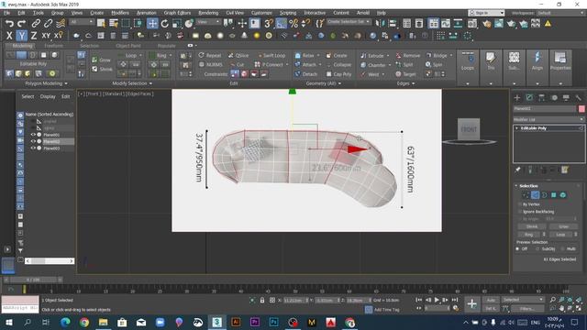Expand the Modify Selection panel arrow
The image size is (587, 330).
click(x=150, y=83)
